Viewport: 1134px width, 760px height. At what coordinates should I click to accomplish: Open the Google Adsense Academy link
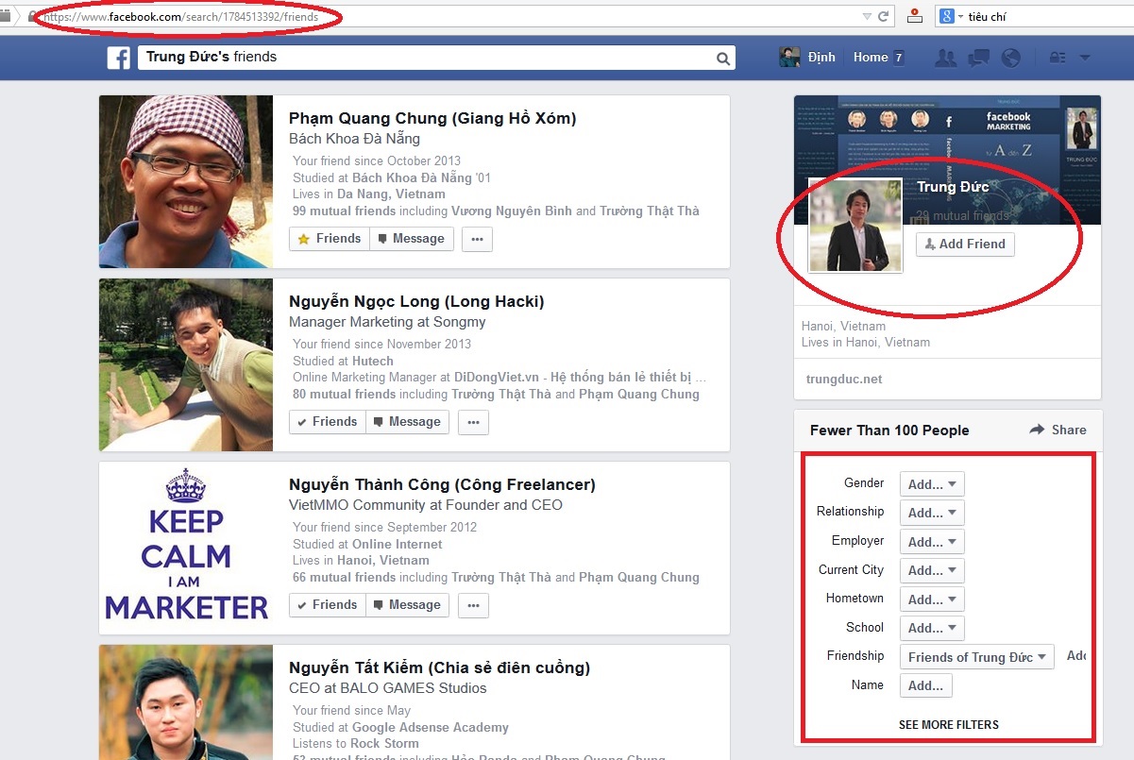tap(431, 727)
